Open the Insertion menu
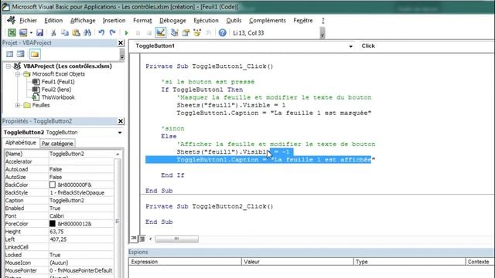 (x=114, y=21)
